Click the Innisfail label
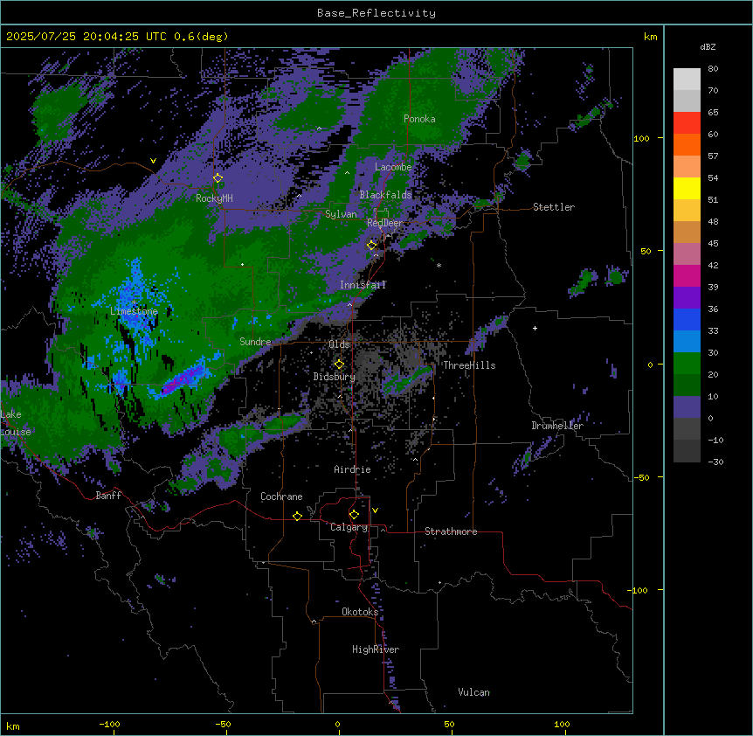 (x=363, y=285)
